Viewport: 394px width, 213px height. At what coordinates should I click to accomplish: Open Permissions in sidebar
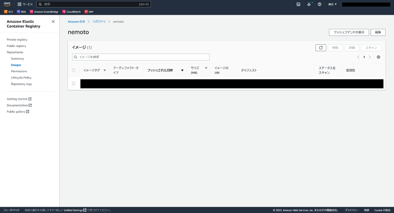point(19,71)
